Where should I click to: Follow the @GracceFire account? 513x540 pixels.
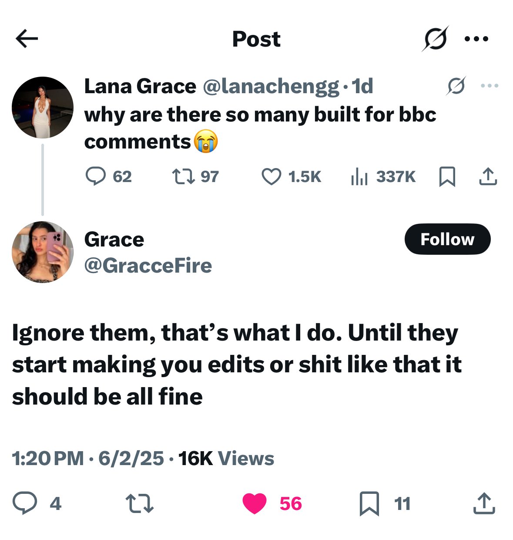(447, 239)
